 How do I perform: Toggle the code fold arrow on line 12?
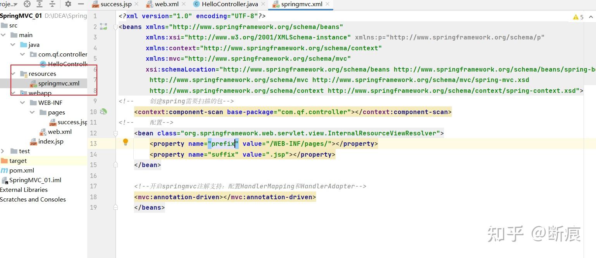pyautogui.click(x=115, y=133)
